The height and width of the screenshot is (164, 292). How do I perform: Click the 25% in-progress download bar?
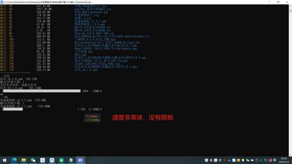point(41,109)
